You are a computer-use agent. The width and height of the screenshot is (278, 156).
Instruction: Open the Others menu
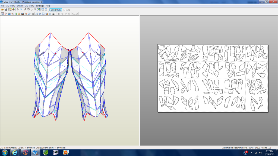click(x=20, y=6)
